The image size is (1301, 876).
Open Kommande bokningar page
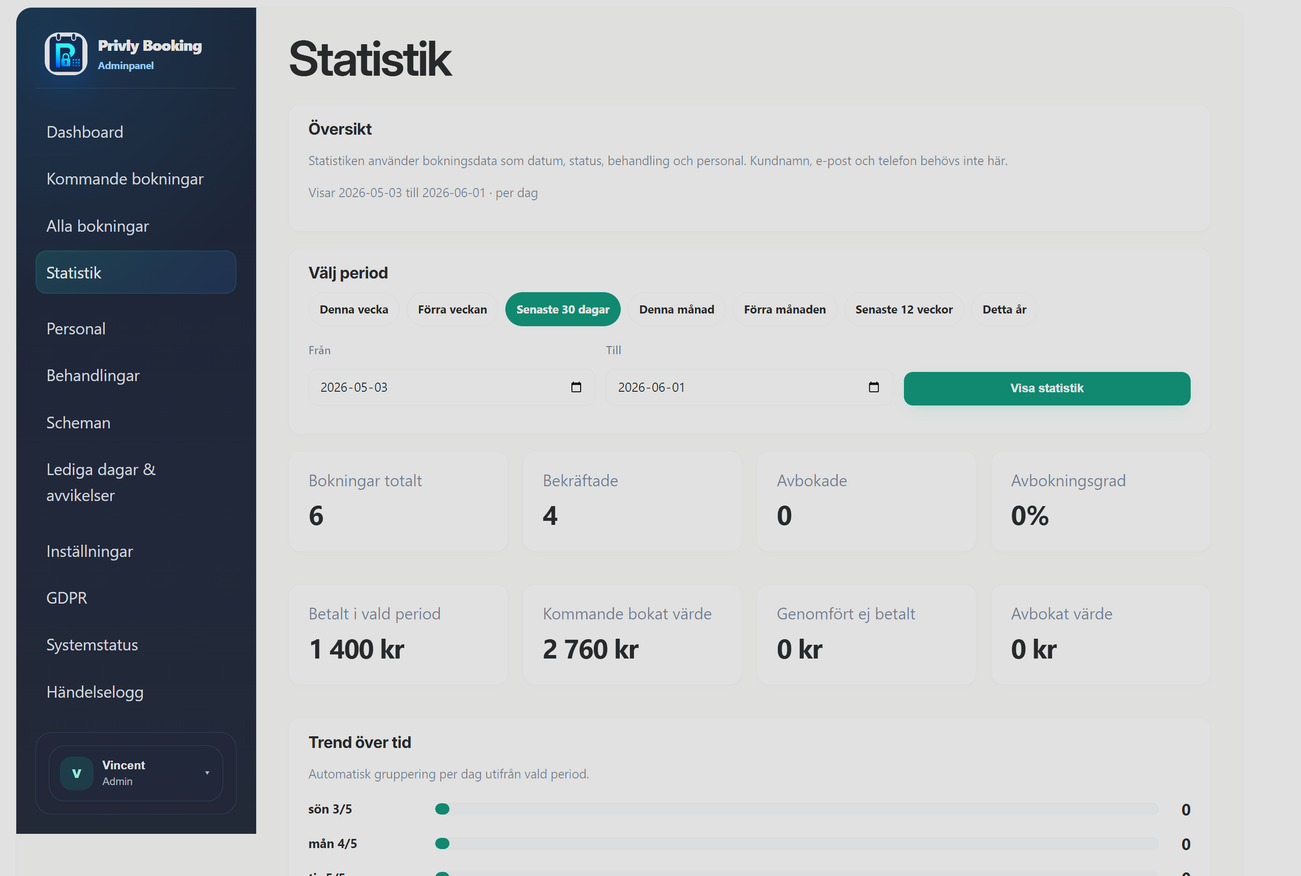tap(136, 179)
